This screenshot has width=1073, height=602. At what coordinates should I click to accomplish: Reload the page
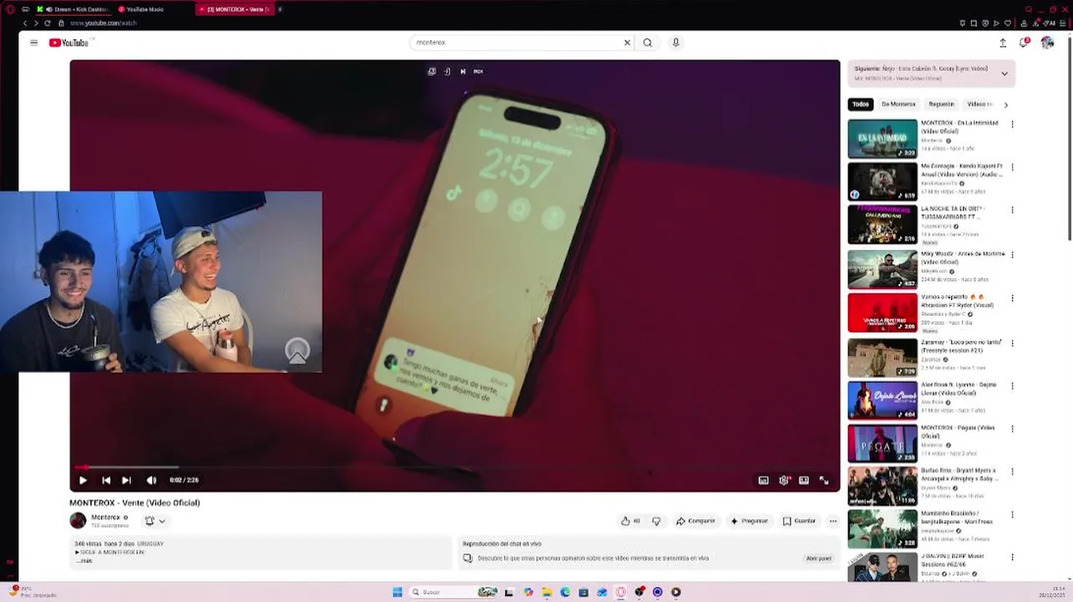coord(47,23)
